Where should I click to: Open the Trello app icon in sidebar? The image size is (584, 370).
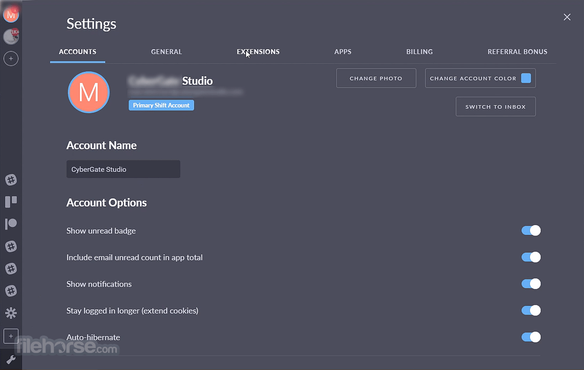pyautogui.click(x=11, y=202)
